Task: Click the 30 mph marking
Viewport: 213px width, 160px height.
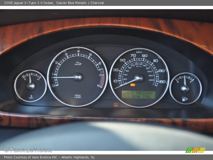Action: (116, 70)
